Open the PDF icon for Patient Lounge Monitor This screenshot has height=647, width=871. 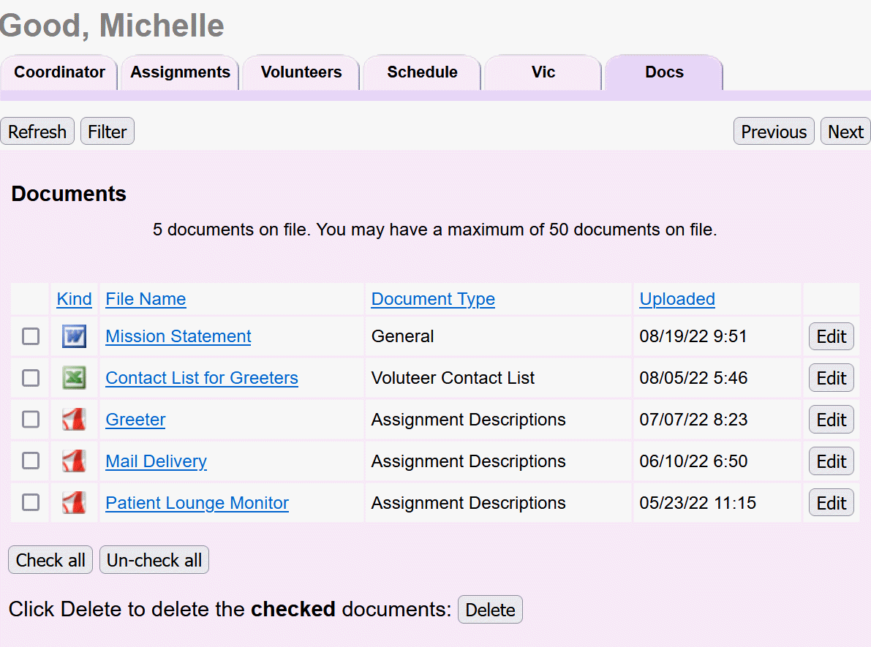[74, 502]
